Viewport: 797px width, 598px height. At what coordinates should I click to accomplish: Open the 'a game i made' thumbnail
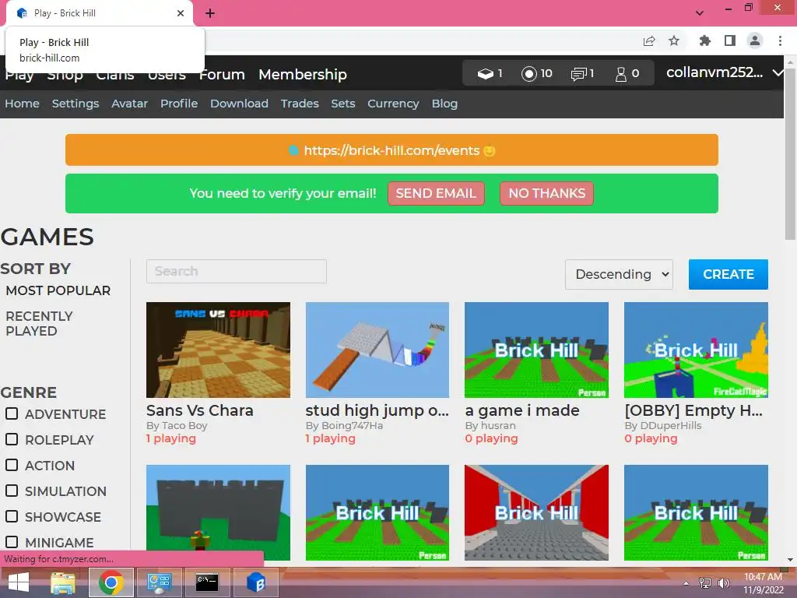click(x=536, y=350)
